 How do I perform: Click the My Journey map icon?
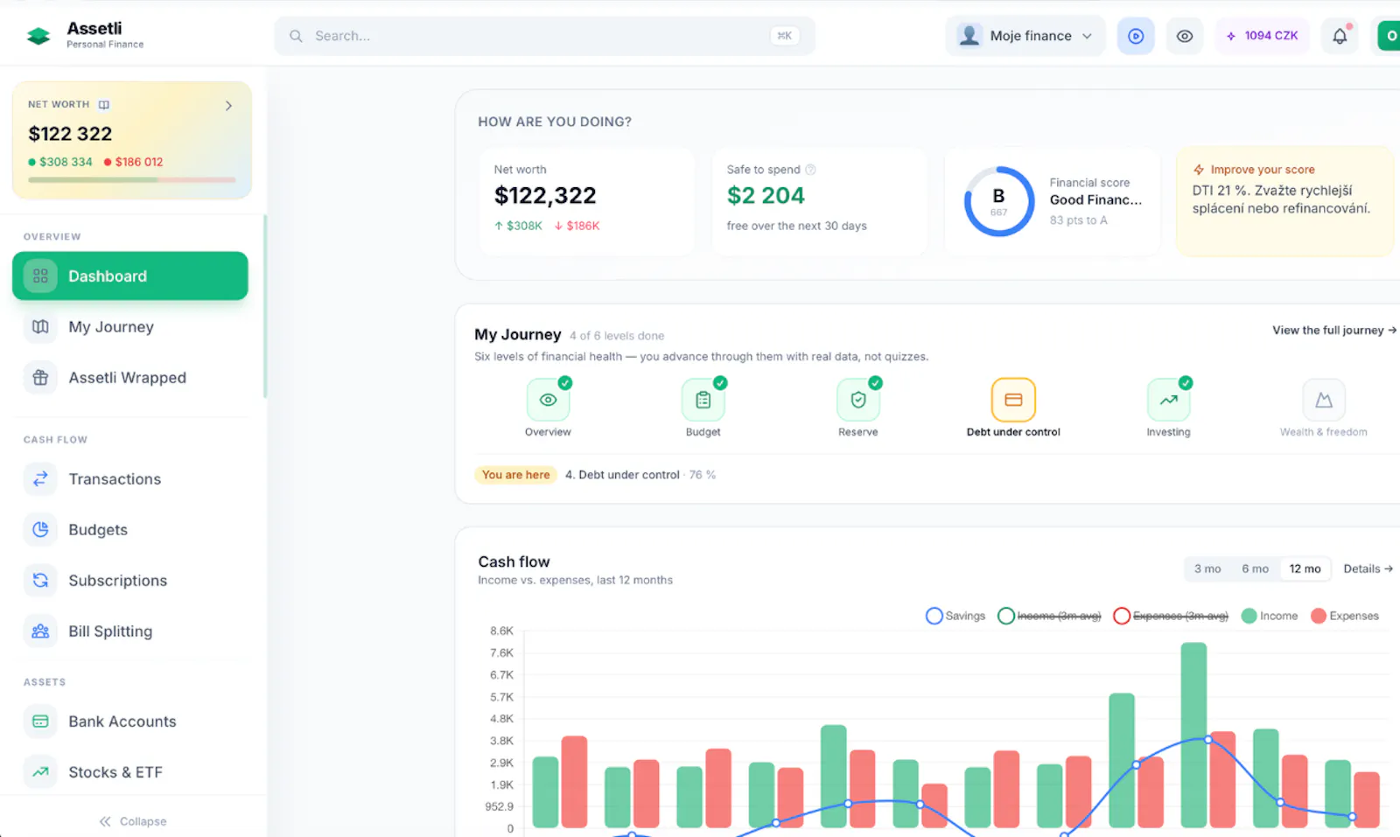[40, 327]
